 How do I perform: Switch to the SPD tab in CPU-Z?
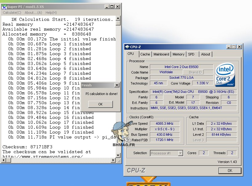click(x=191, y=54)
